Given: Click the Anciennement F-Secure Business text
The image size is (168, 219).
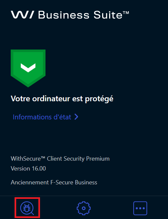Looking at the screenshot, I should point(54,182).
